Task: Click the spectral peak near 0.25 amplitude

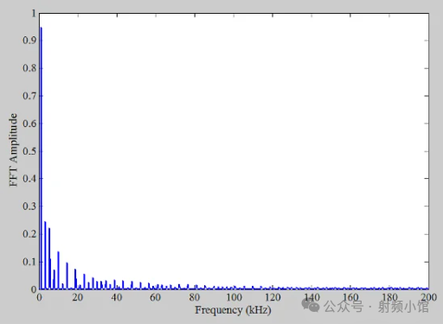Action: [45, 255]
